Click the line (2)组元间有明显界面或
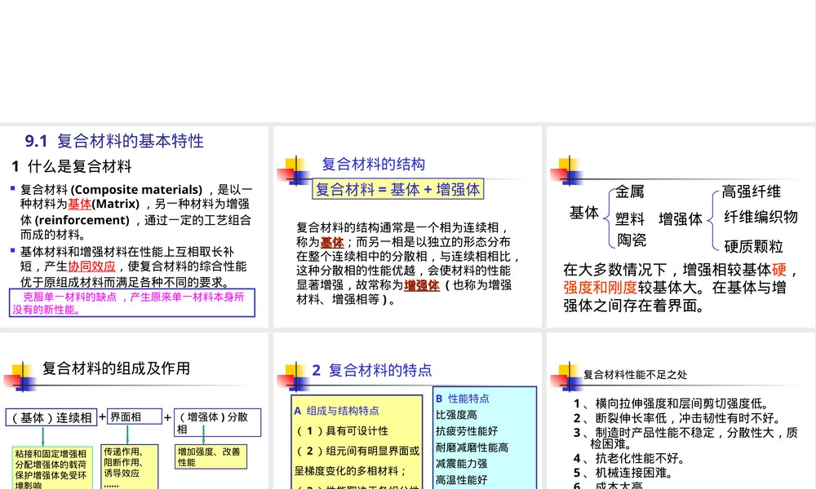This screenshot has width=816, height=489. click(x=357, y=451)
